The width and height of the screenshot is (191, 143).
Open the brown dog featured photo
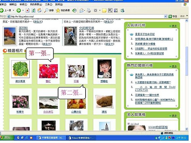(x=104, y=102)
